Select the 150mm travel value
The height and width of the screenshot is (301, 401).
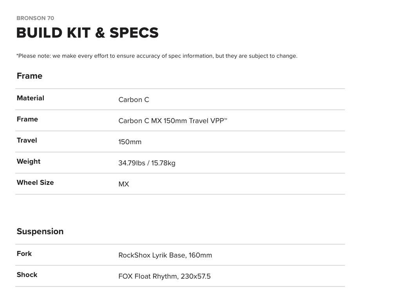click(130, 142)
